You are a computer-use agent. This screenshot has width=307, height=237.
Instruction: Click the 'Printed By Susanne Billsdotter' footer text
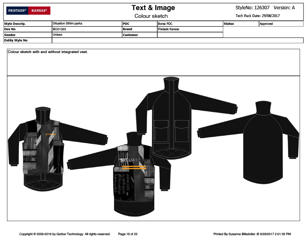click(x=252, y=234)
